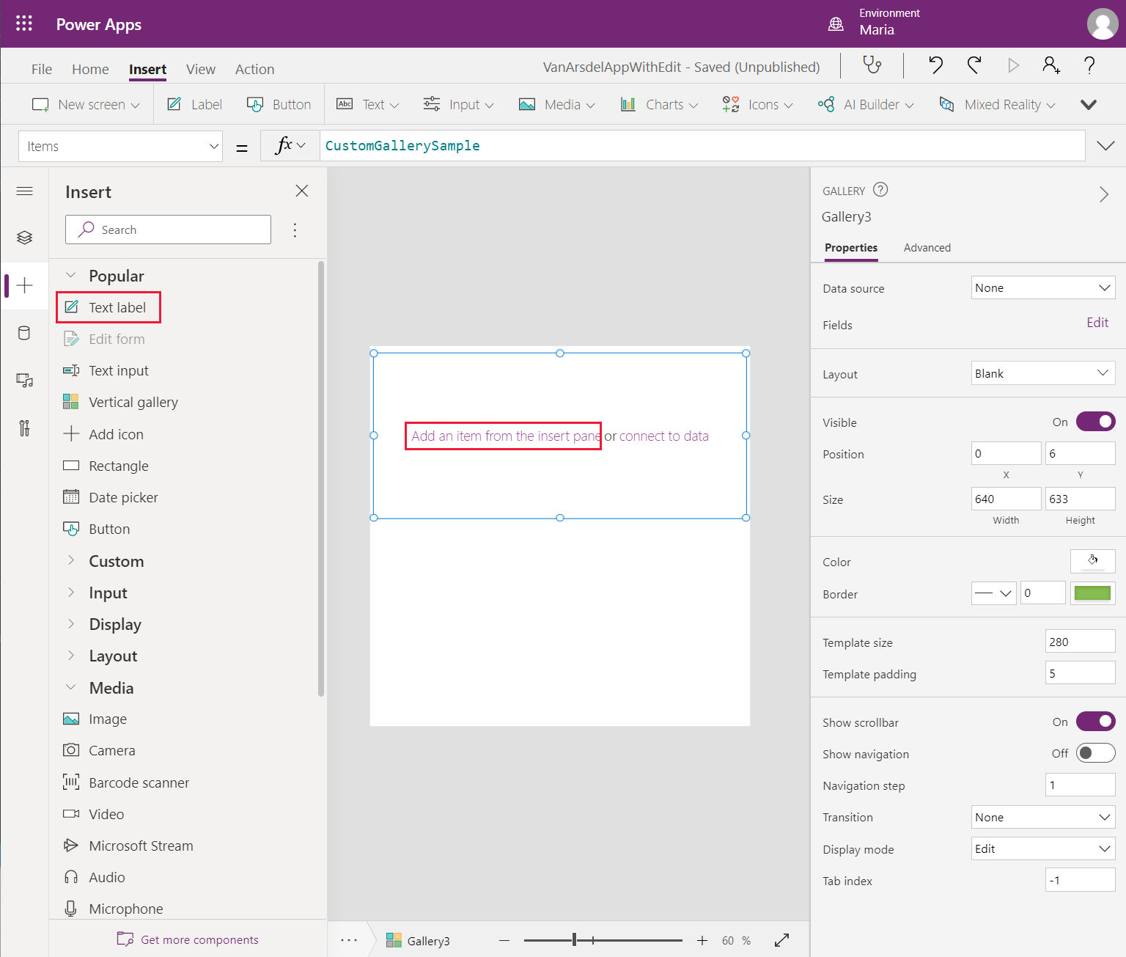The image size is (1126, 957).
Task: Open the Layout dropdown set to Blank
Action: [1043, 373]
